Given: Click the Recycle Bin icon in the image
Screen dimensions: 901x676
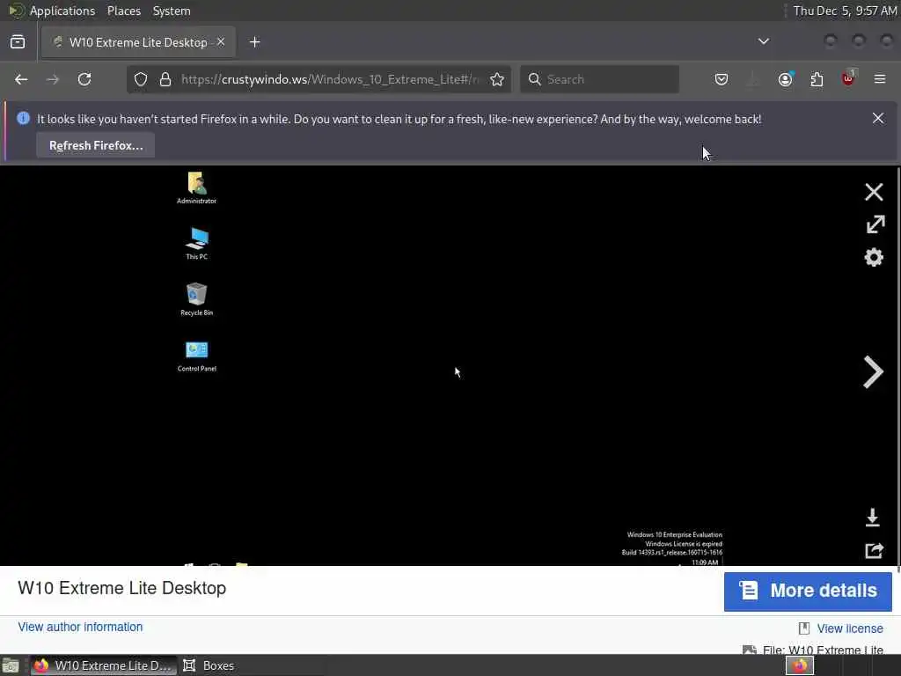Looking at the screenshot, I should pyautogui.click(x=196, y=299).
